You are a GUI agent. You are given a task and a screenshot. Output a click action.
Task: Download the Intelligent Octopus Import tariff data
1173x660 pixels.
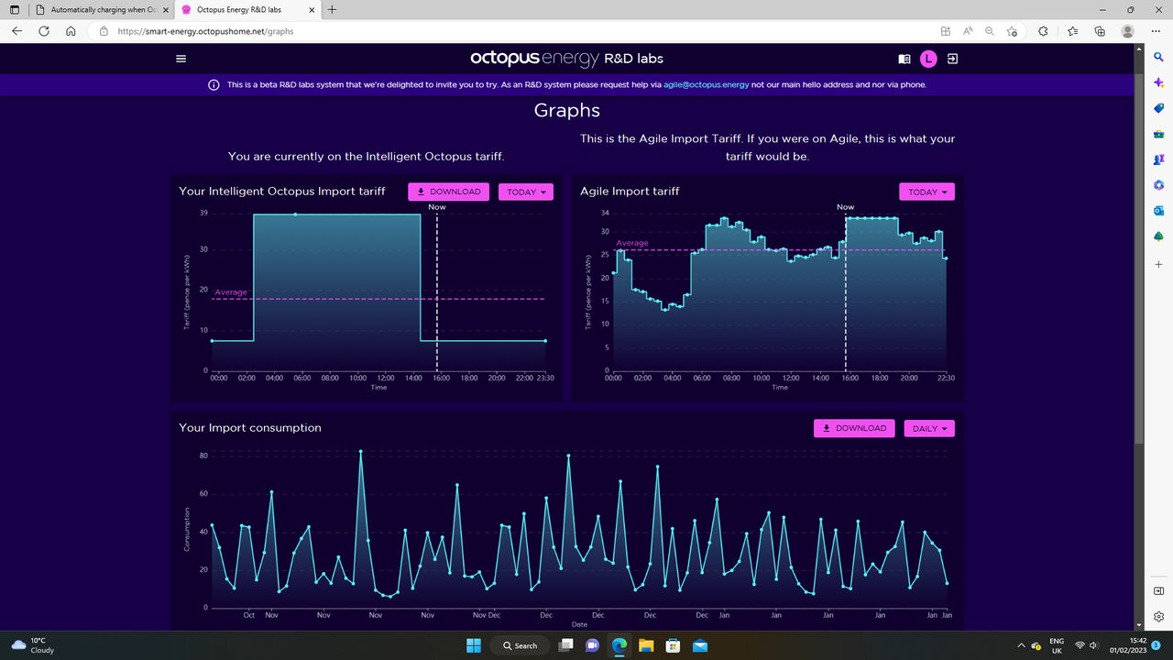(449, 192)
